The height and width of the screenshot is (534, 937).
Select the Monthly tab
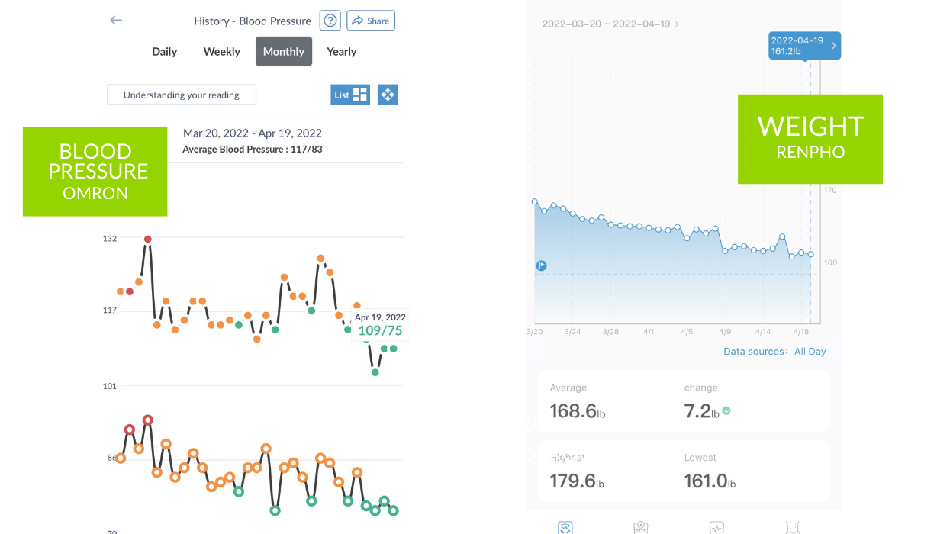[284, 51]
